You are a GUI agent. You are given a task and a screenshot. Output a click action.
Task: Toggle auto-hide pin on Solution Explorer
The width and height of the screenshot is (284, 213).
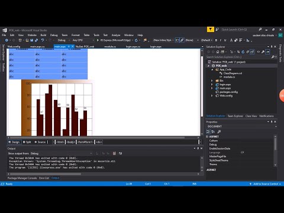click(272, 47)
